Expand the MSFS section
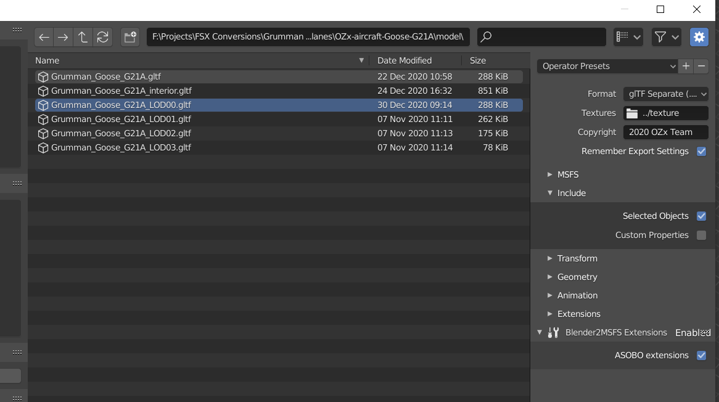This screenshot has height=402, width=719. point(567,174)
